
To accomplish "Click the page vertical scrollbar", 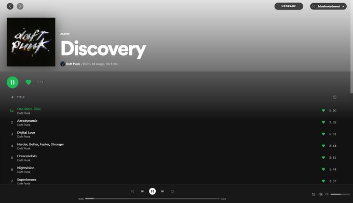I will tap(351, 46).
